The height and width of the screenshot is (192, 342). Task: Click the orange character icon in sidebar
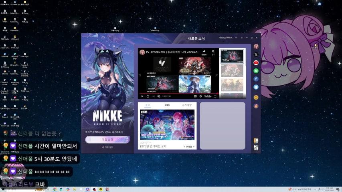tap(256, 106)
